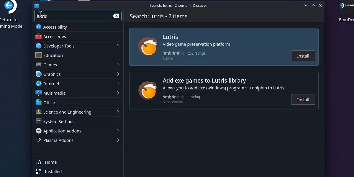The image size is (354, 177).
Task: Open the Home menu entry
Action: click(x=50, y=162)
